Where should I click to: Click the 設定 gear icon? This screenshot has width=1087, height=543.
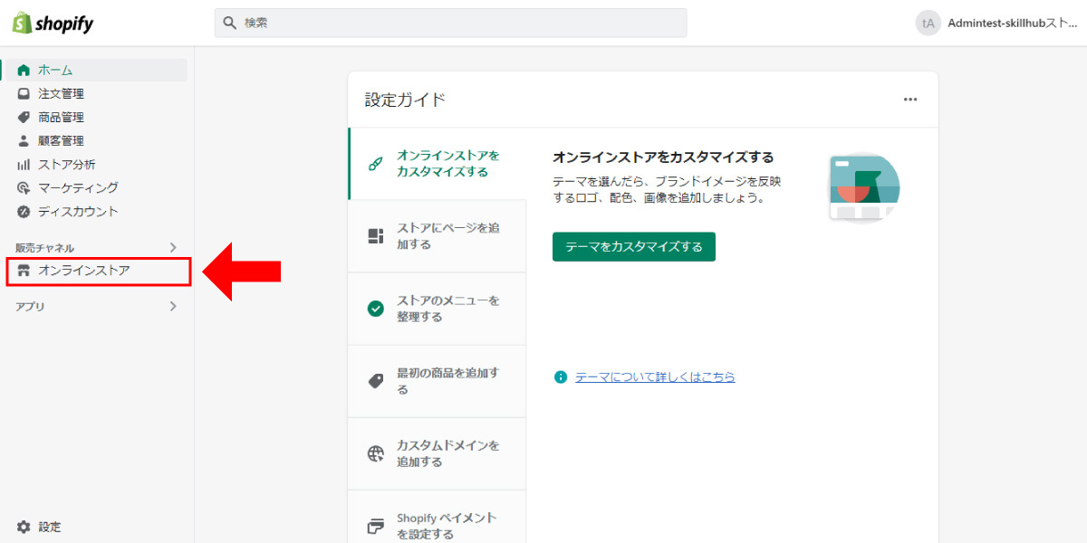pyautogui.click(x=24, y=527)
